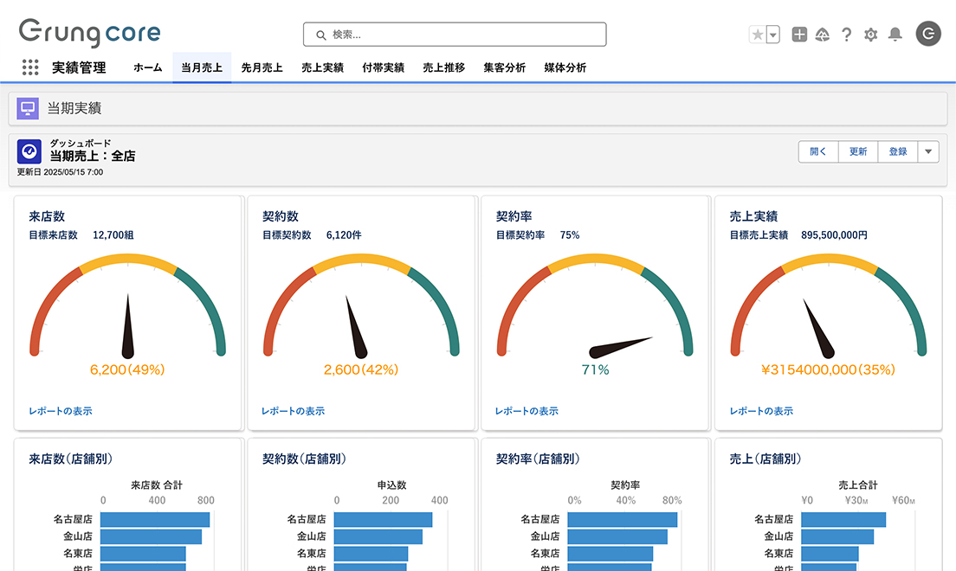
Task: Click the 71% gauge value
Action: click(x=595, y=370)
